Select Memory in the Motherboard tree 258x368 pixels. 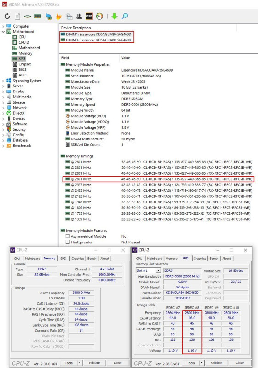[x=25, y=53]
